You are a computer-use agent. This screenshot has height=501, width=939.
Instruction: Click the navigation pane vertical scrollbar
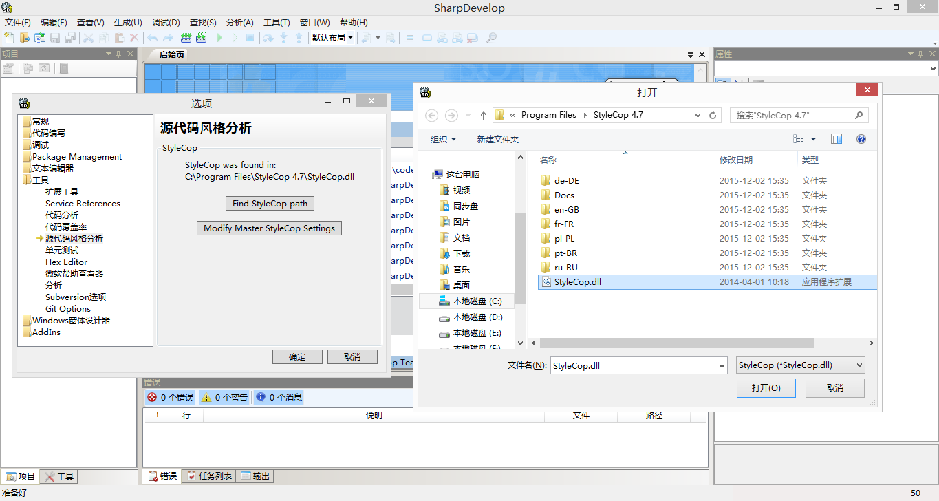[521, 258]
